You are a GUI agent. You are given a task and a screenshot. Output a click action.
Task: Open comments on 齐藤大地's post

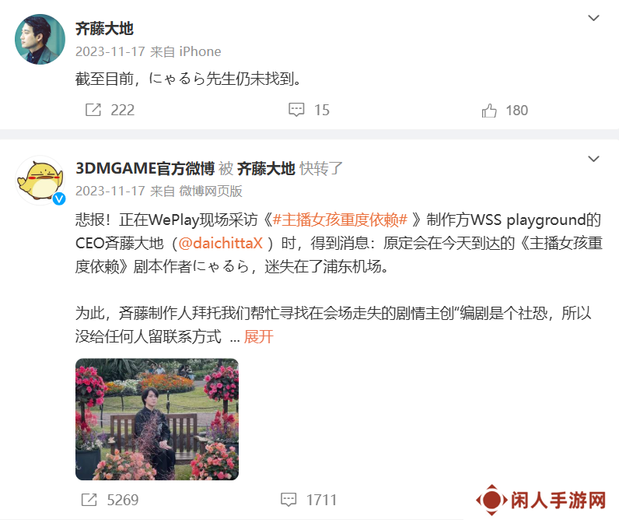click(x=296, y=110)
